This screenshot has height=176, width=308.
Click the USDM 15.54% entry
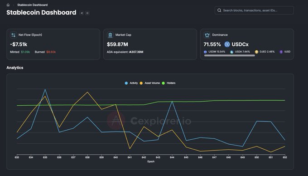coord(215,52)
